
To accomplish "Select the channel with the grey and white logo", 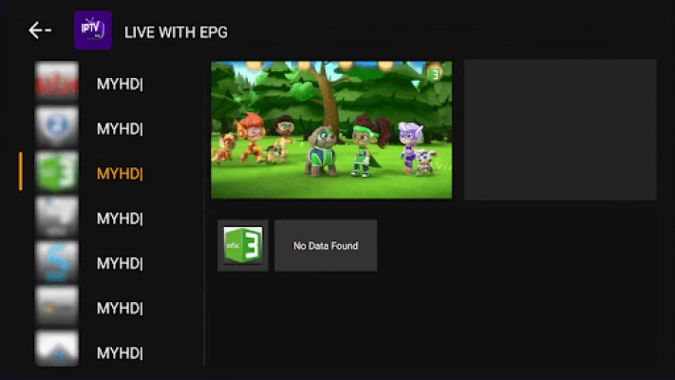I will (x=56, y=217).
